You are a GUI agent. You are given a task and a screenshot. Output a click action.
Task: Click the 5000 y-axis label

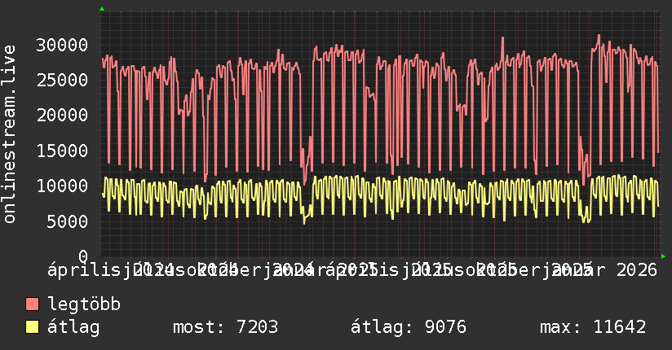tap(69, 221)
